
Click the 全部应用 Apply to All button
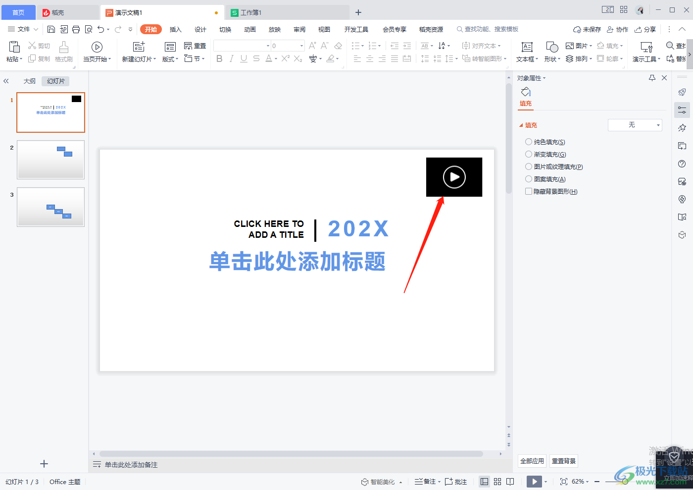532,461
